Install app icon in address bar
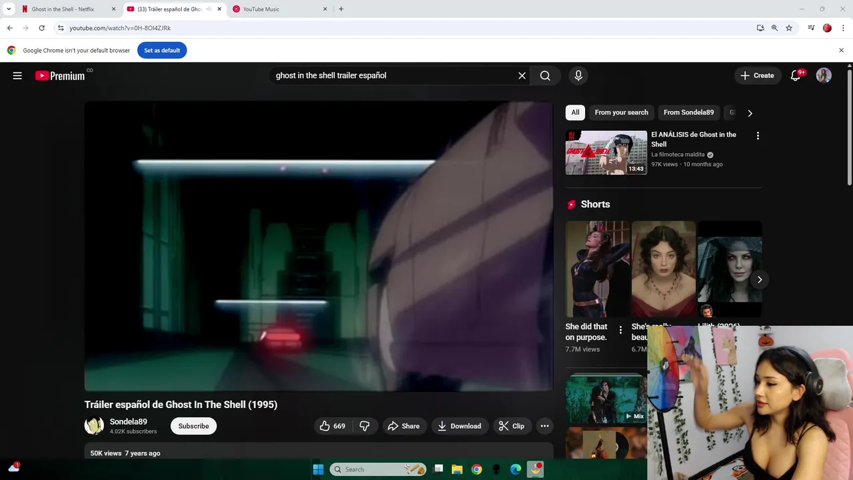Viewport: 853px width, 480px height. click(x=760, y=28)
